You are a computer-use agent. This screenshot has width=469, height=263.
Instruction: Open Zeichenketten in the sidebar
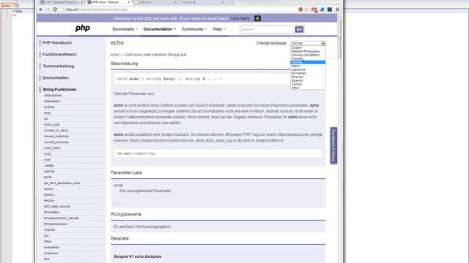point(56,77)
